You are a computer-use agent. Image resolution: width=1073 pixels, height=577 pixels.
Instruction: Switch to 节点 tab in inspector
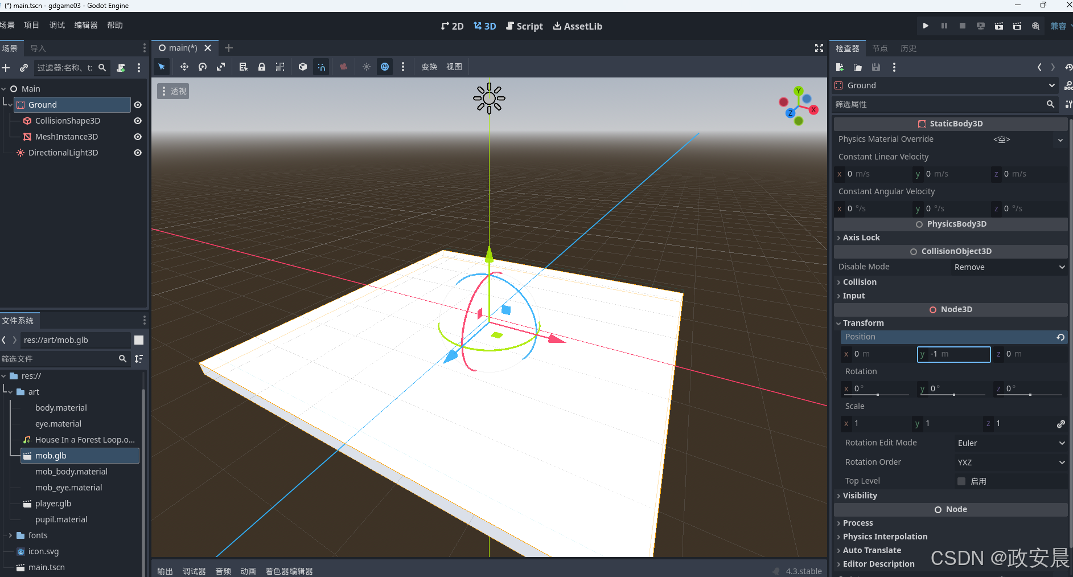click(x=880, y=48)
